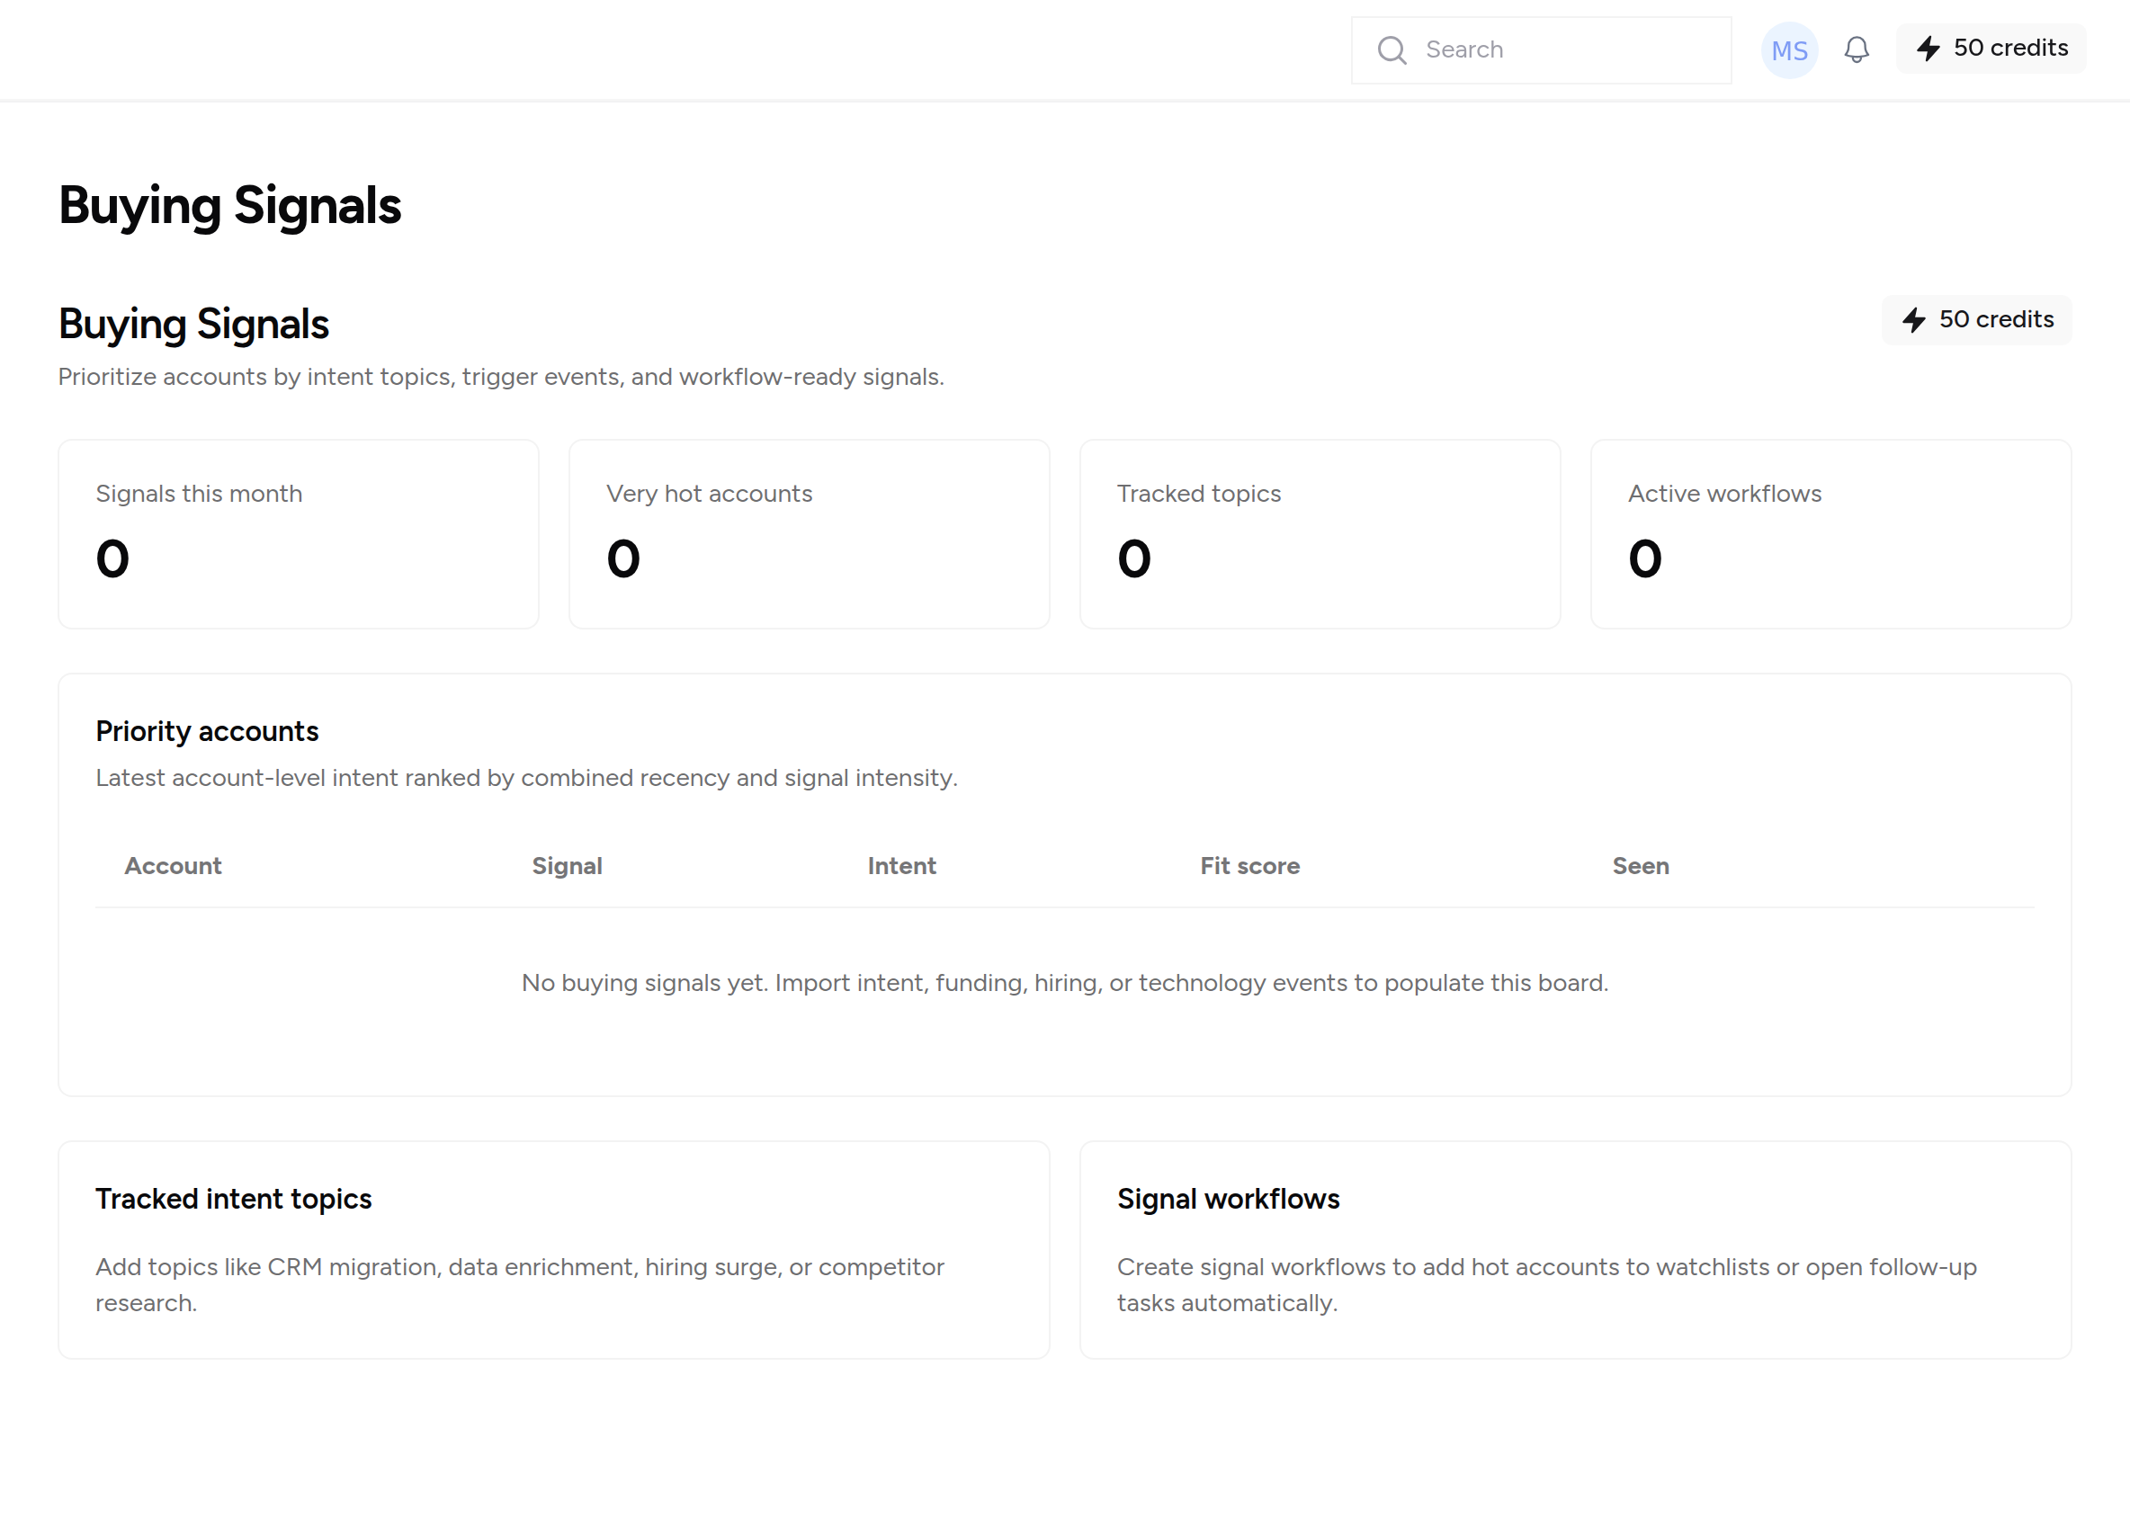Focus the Search input field

click(x=1541, y=49)
